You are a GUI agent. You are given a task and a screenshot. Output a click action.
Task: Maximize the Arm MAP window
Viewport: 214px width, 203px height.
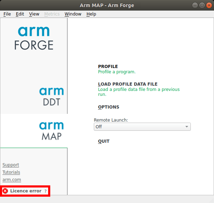[x=202, y=5]
